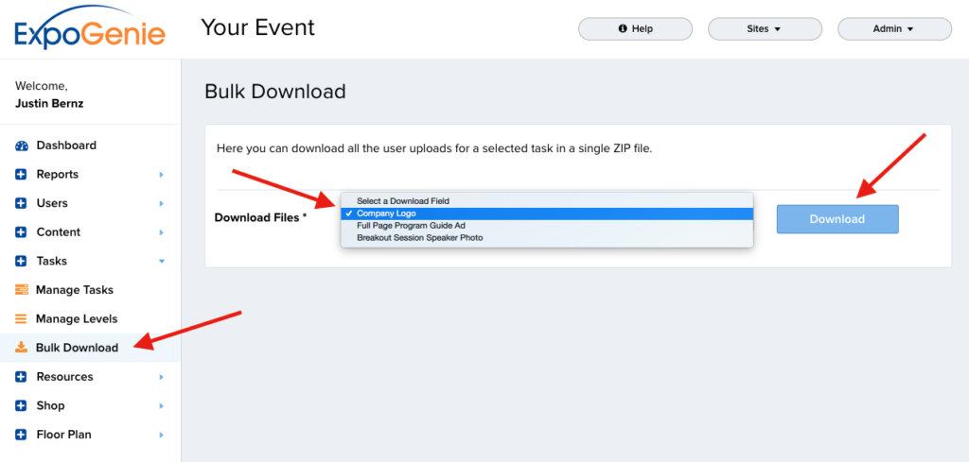969x462 pixels.
Task: Select Full Page Program Guide Ad option
Action: click(x=411, y=226)
